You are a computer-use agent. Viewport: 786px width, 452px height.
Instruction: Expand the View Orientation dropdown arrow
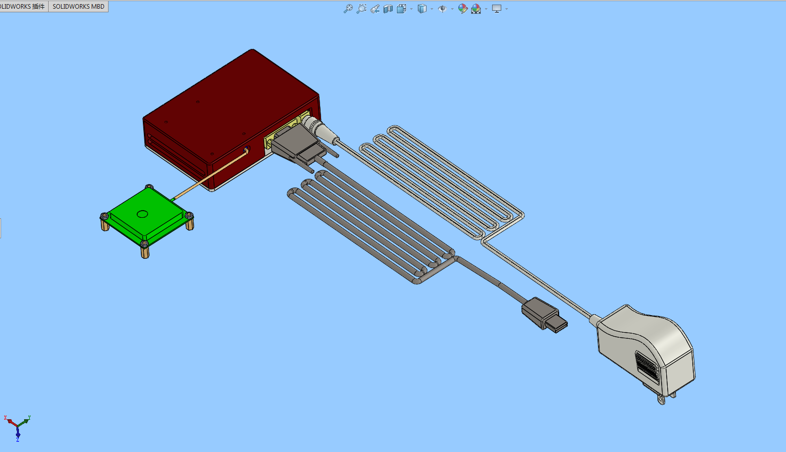pos(411,9)
